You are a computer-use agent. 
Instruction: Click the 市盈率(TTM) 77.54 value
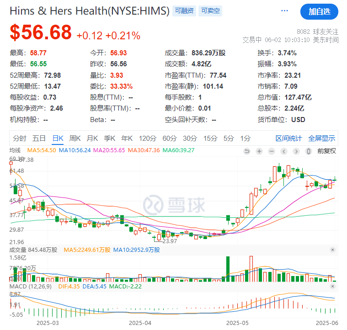pyautogui.click(x=218, y=75)
